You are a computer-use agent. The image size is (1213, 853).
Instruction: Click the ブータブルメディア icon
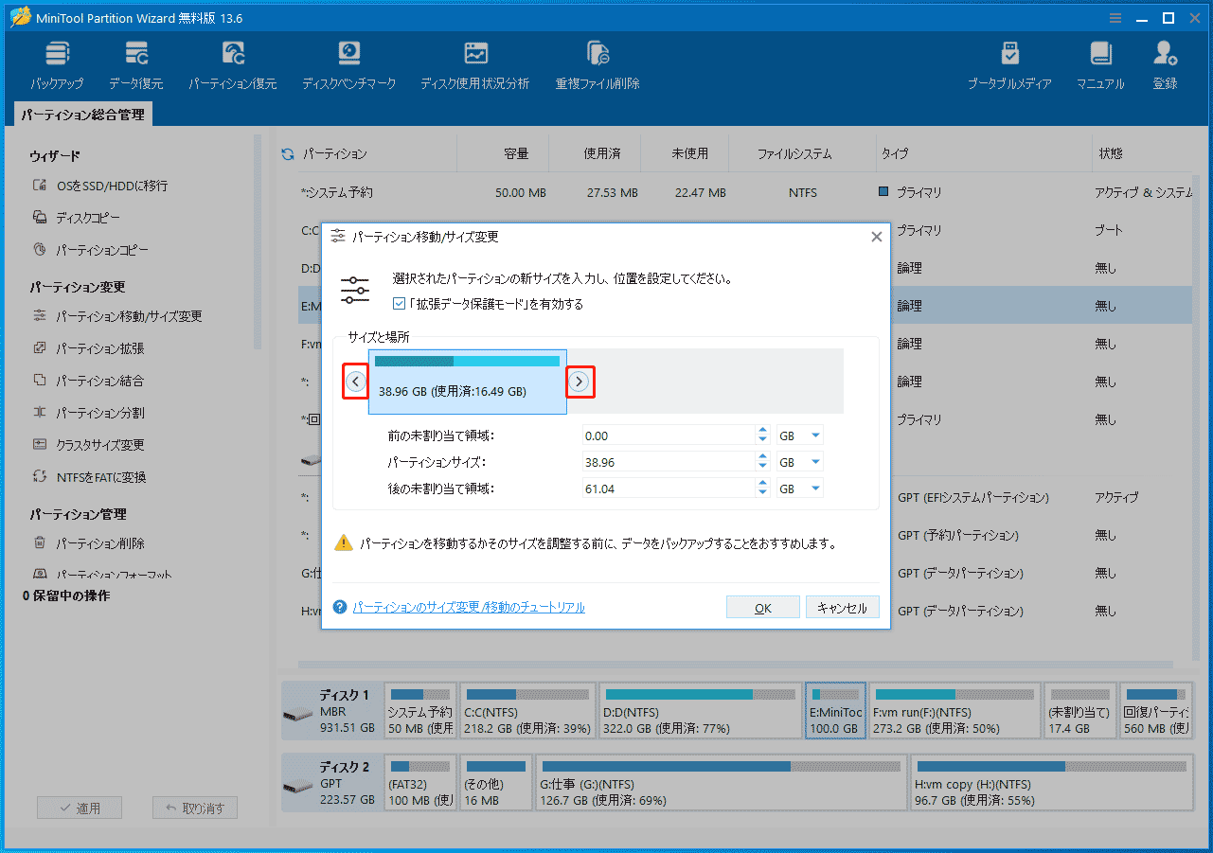(1009, 65)
